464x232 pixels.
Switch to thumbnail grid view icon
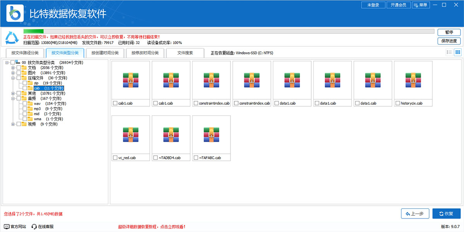457,52
